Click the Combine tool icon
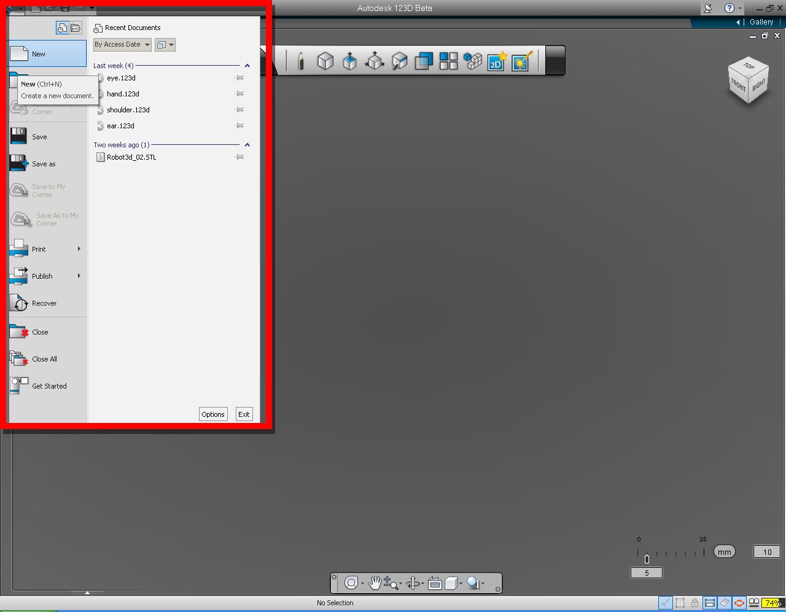The image size is (786, 612). coord(424,61)
